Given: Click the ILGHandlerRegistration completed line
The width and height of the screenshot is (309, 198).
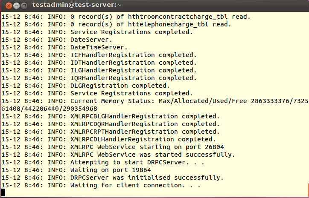Looking at the screenshot, I should (x=99, y=70).
